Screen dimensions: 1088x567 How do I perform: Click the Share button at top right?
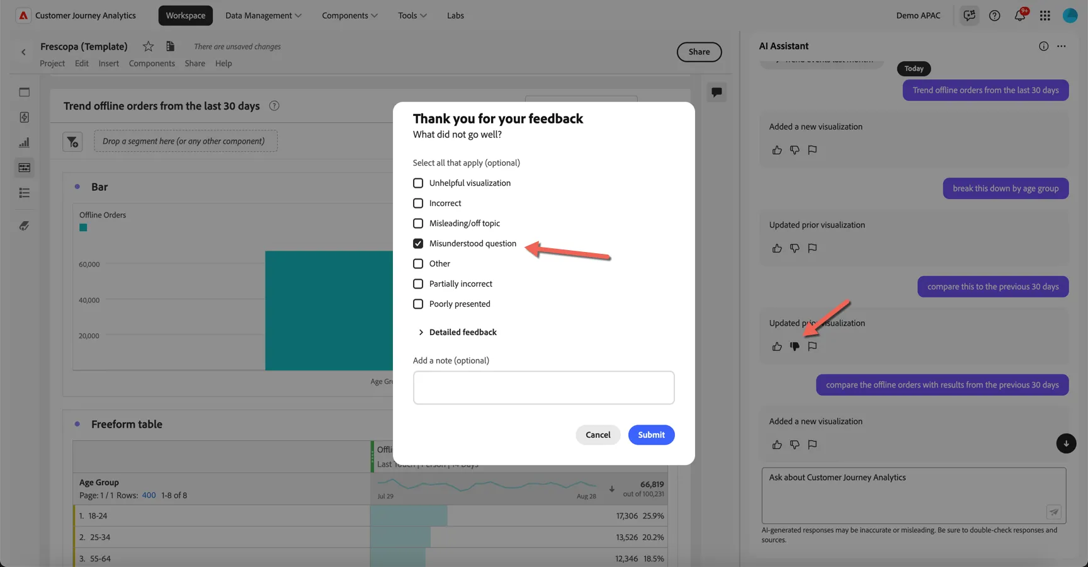click(699, 52)
